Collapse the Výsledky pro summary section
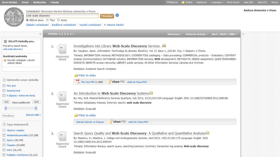 point(5,41)
